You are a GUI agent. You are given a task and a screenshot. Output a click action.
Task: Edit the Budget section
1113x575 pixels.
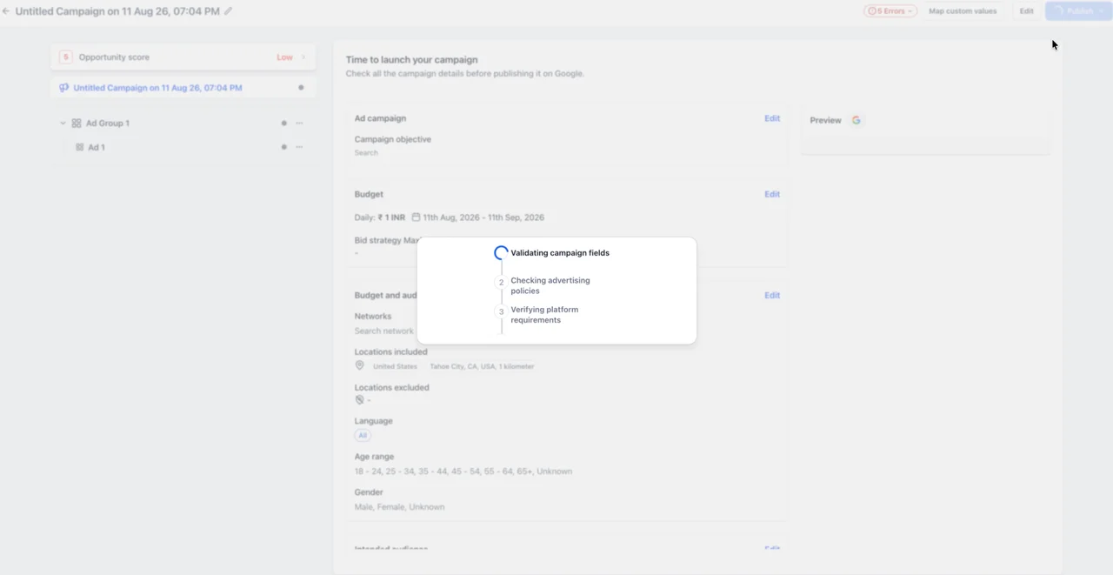click(772, 194)
